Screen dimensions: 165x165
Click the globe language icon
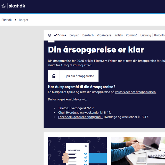(x=49, y=35)
